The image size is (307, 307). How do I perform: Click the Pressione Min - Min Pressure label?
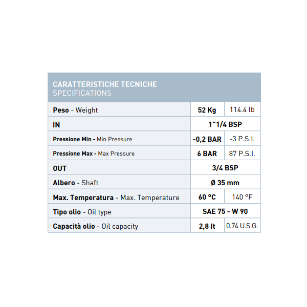click(x=93, y=139)
